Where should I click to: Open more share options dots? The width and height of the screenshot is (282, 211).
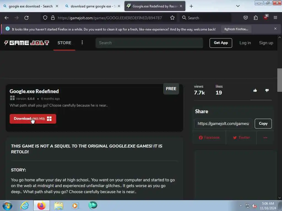tap(265, 138)
